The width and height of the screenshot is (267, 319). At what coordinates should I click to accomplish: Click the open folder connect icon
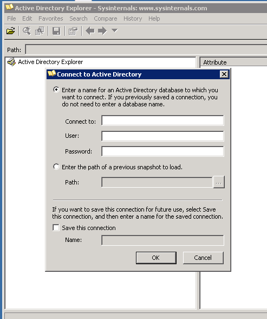click(10, 31)
